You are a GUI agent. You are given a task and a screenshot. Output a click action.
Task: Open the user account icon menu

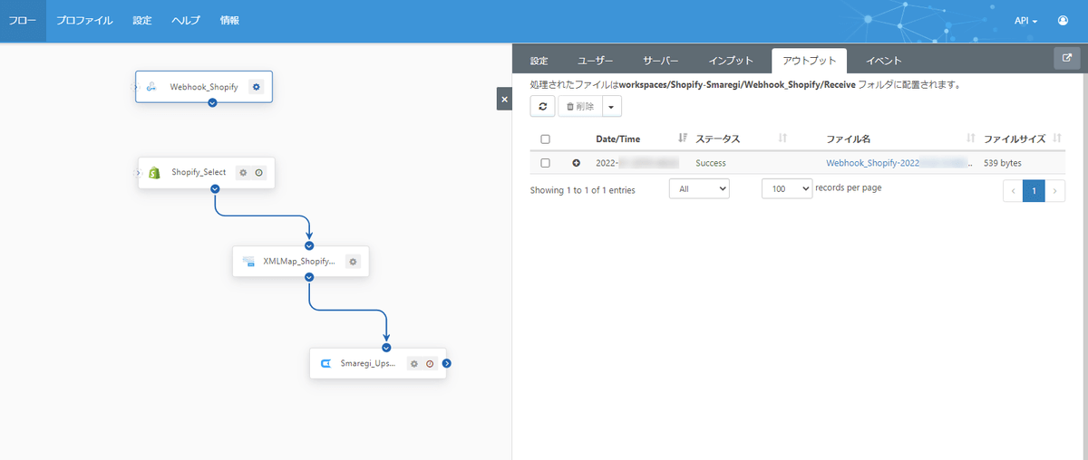(x=1063, y=20)
